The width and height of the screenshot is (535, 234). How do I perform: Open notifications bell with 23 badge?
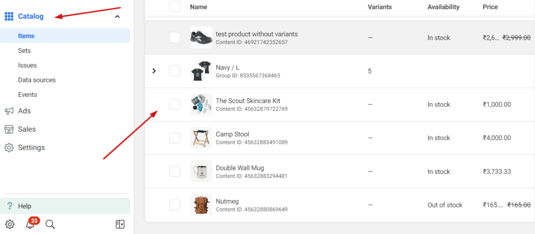click(30, 225)
